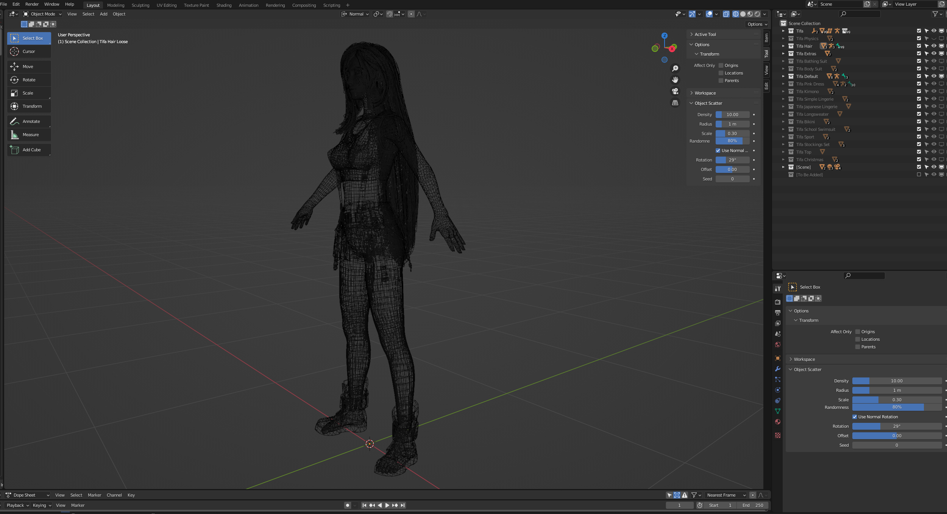Image resolution: width=947 pixels, height=514 pixels.
Task: Hide the Tifa Hair collection via its eye icon
Action: 934,46
